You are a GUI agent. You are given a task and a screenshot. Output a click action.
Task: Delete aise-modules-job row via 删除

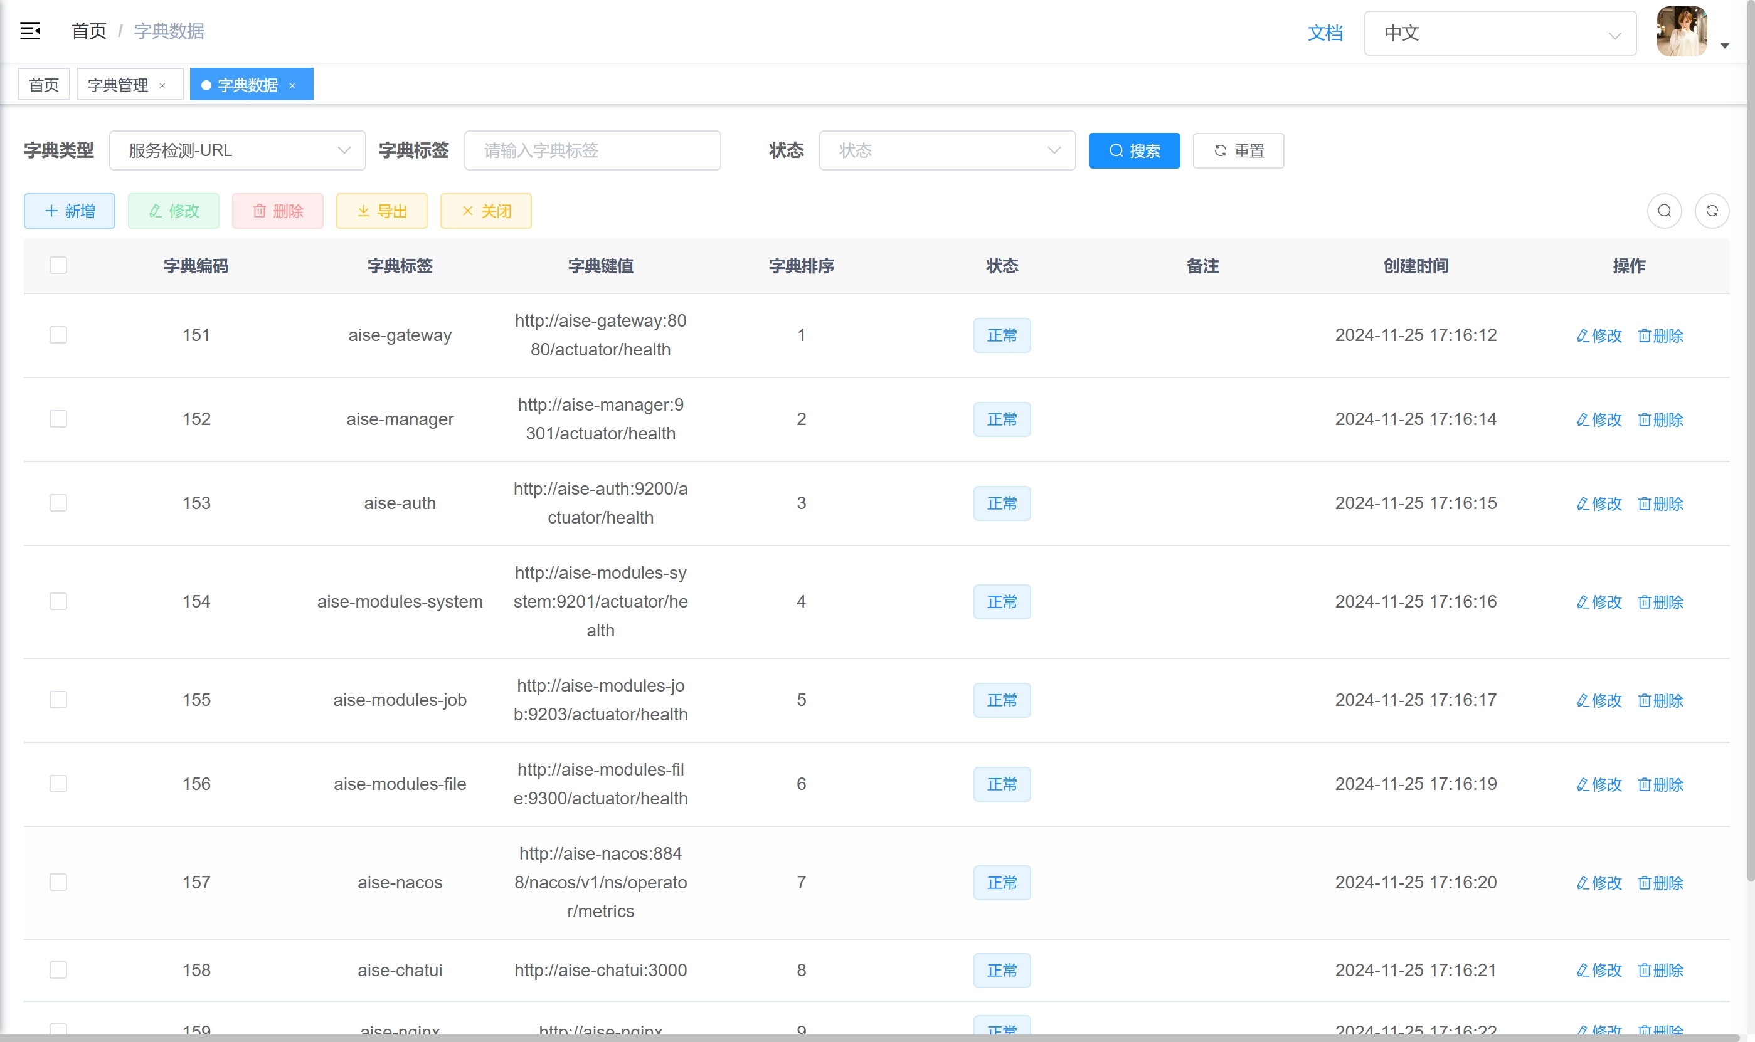pyautogui.click(x=1660, y=701)
